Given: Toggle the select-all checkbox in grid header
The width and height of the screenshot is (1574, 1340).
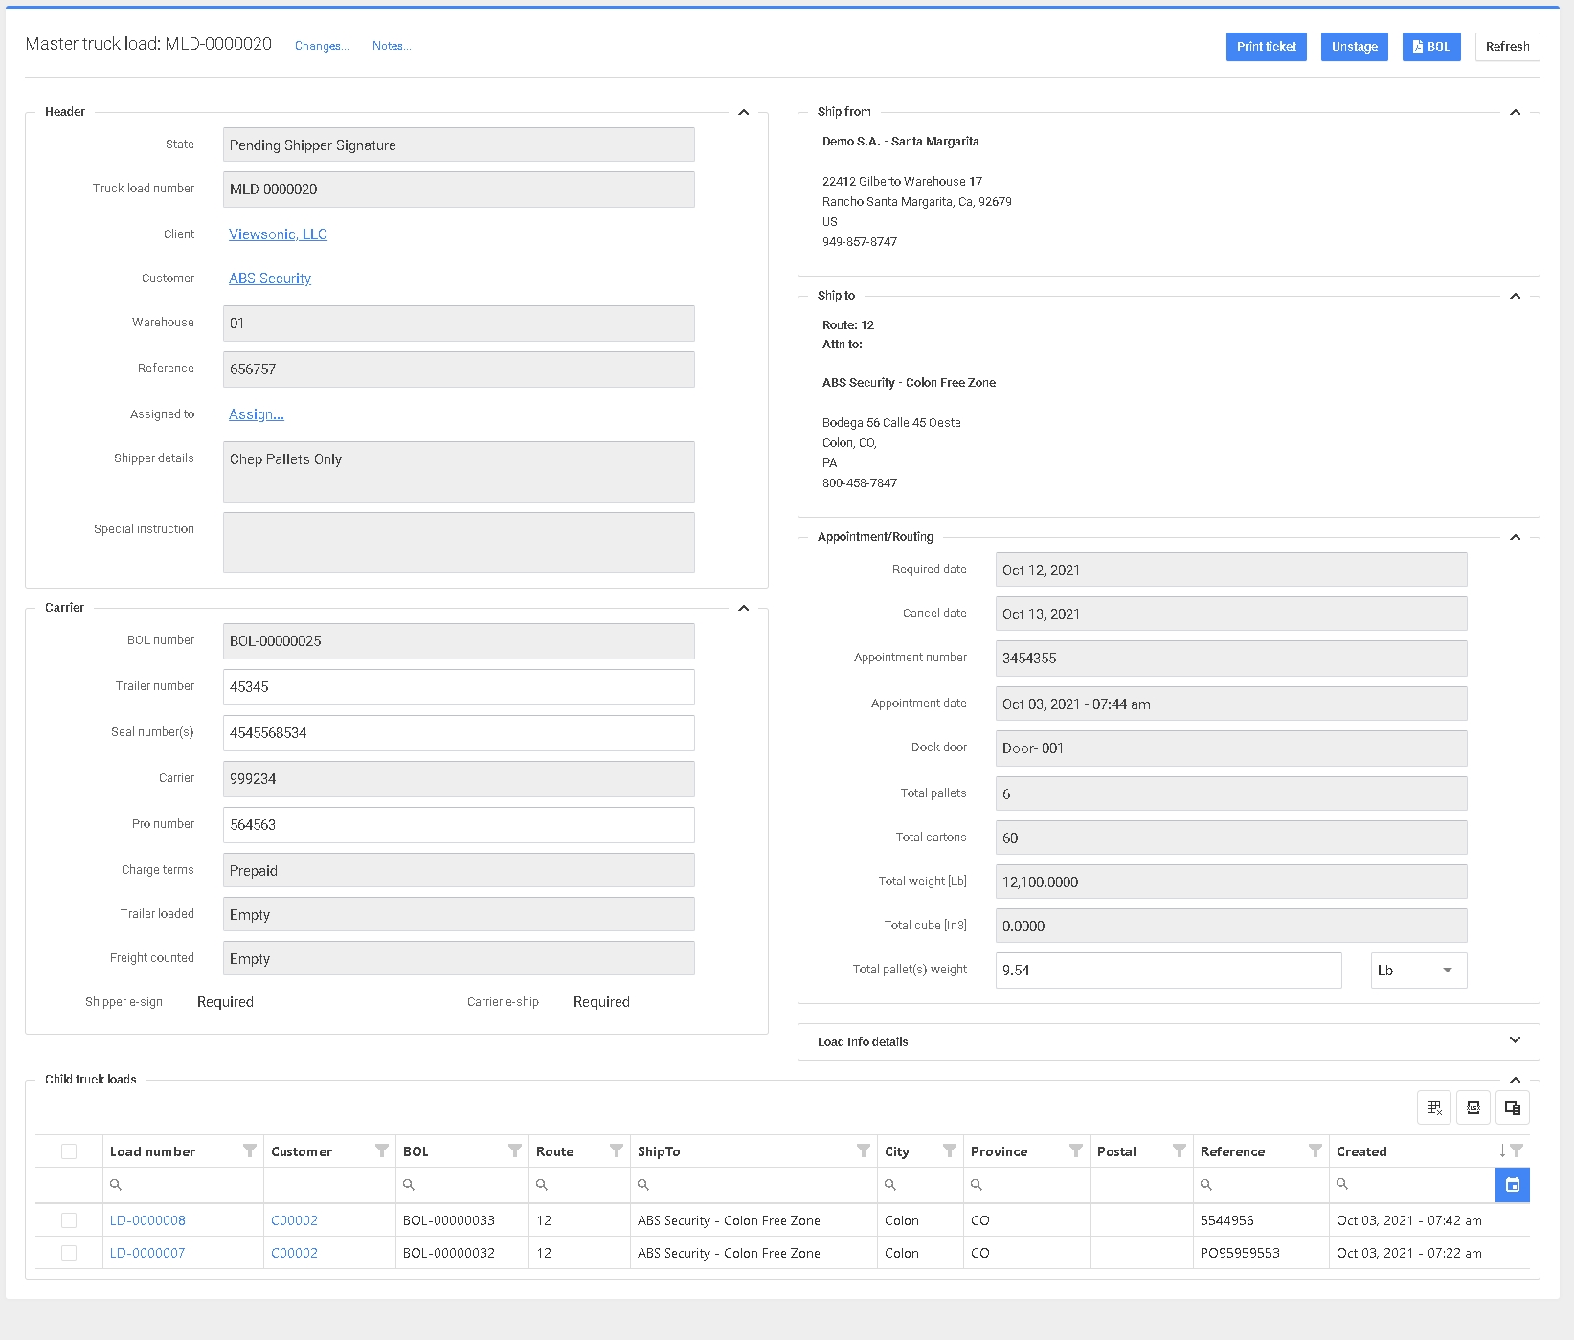Looking at the screenshot, I should click(x=69, y=1151).
